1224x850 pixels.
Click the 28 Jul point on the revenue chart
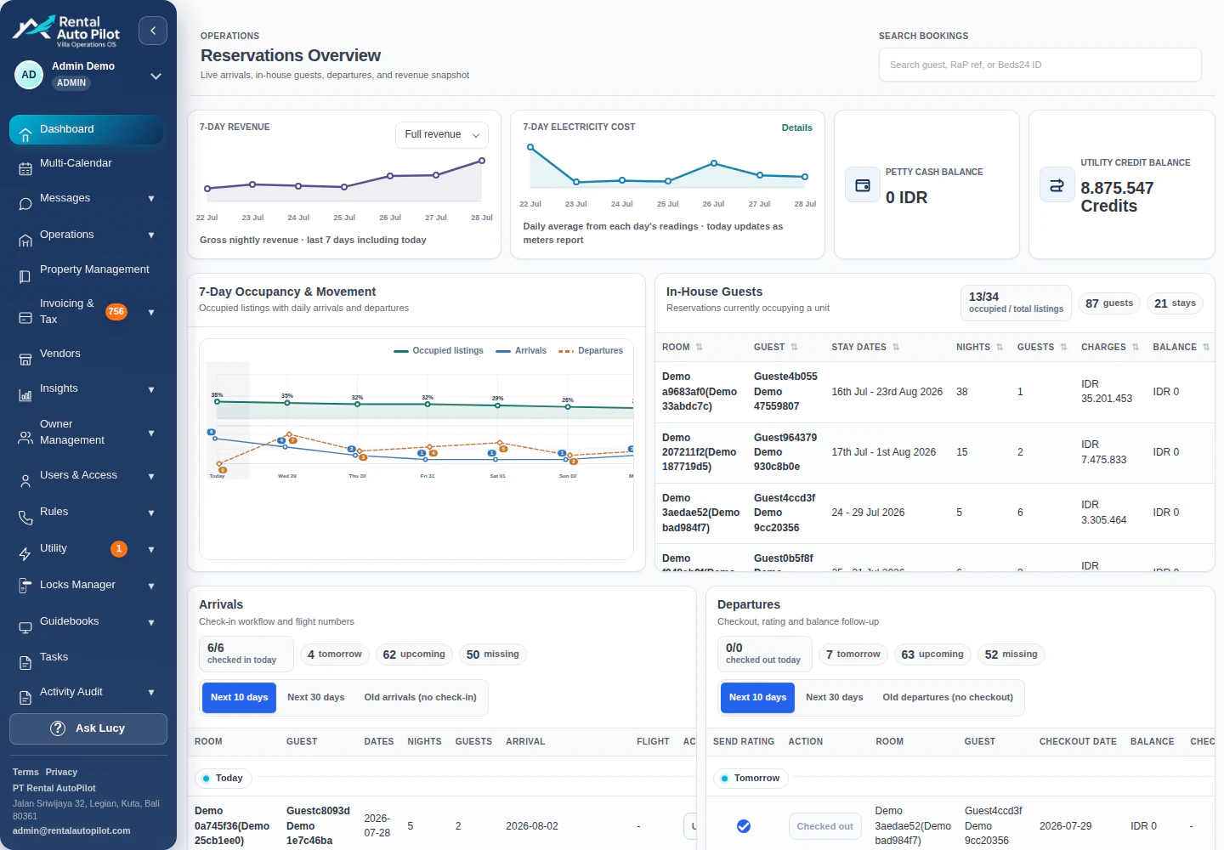point(482,161)
